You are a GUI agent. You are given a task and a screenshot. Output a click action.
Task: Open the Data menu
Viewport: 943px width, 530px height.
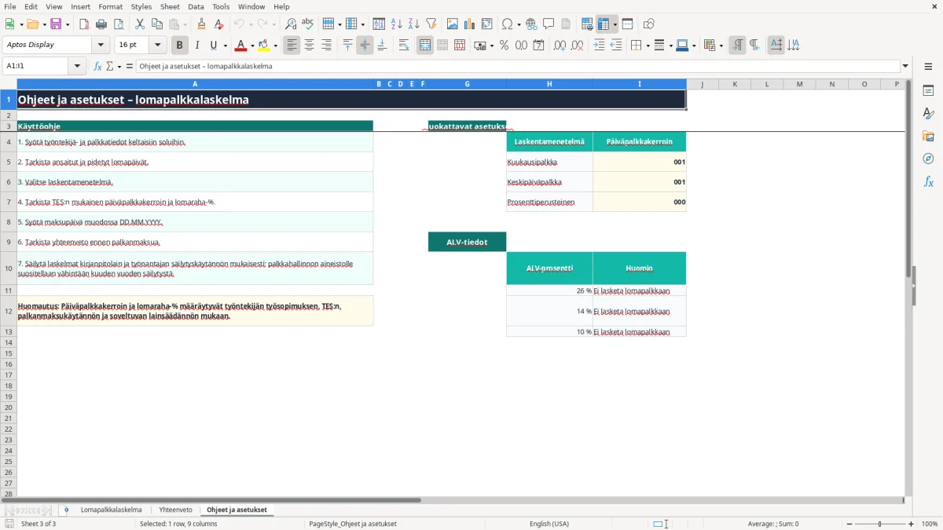[x=196, y=6]
